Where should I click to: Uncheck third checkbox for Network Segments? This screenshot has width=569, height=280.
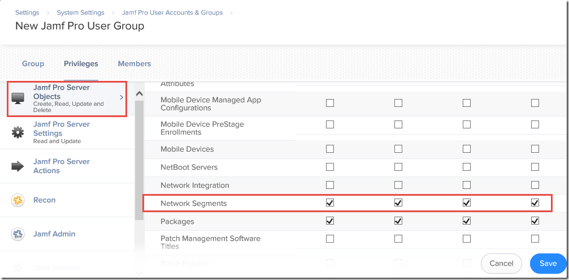coord(467,203)
